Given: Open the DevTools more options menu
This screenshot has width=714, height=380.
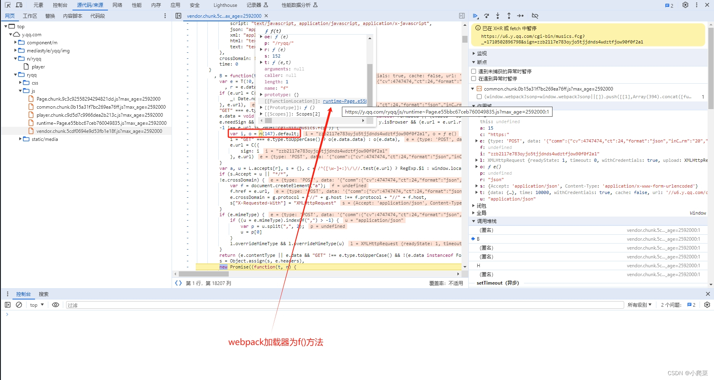Looking at the screenshot, I should point(697,5).
